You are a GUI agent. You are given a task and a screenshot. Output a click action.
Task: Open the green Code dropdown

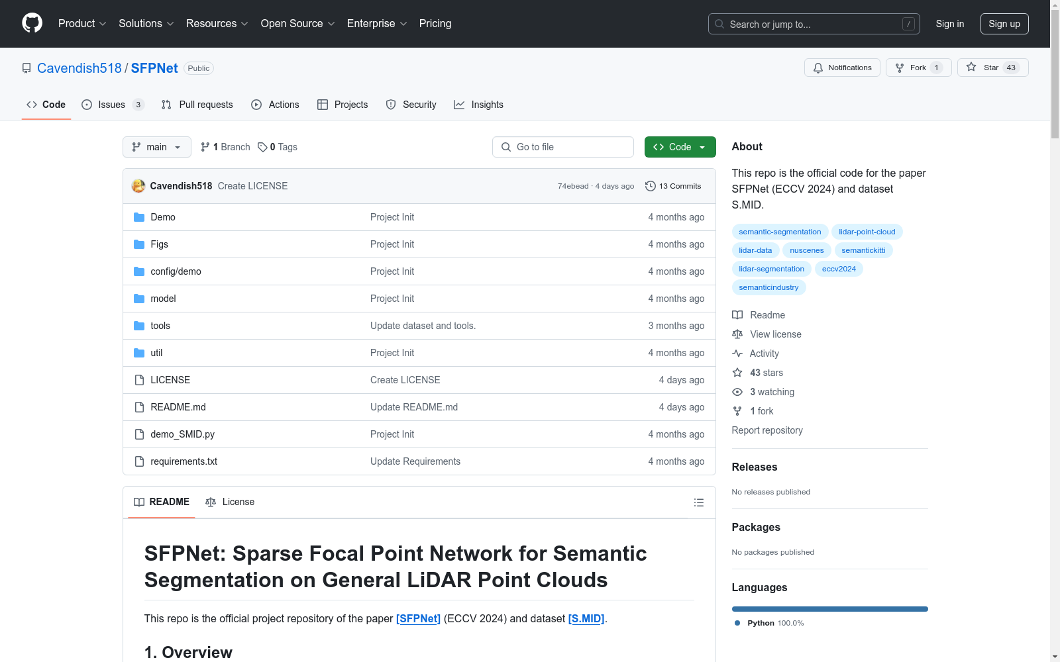[680, 147]
